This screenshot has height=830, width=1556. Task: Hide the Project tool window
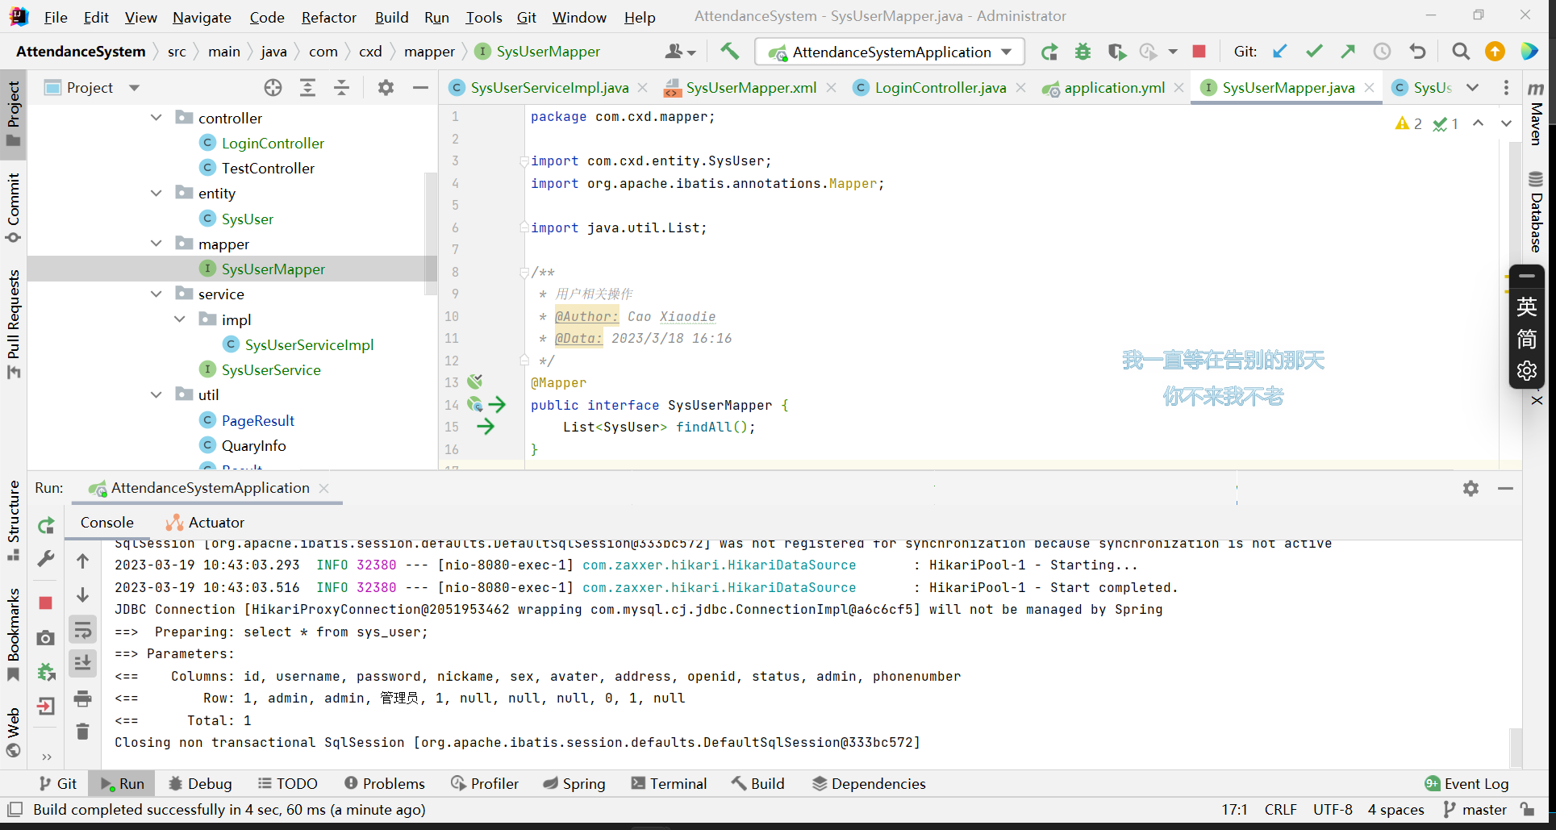click(x=420, y=87)
